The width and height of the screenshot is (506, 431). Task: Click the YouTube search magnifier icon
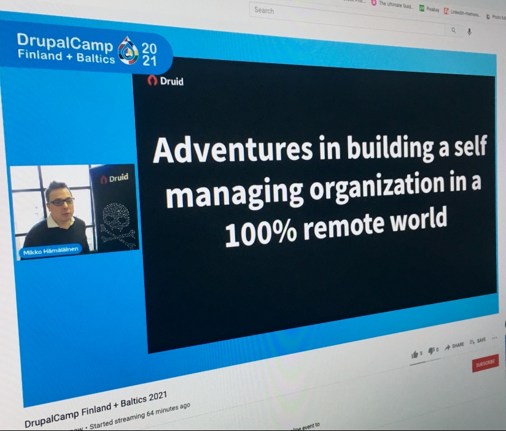pyautogui.click(x=453, y=30)
